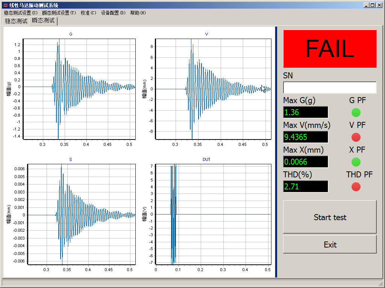Click the green G PF indicator light
Image resolution: width=385 pixels, height=288 pixels.
pos(356,112)
